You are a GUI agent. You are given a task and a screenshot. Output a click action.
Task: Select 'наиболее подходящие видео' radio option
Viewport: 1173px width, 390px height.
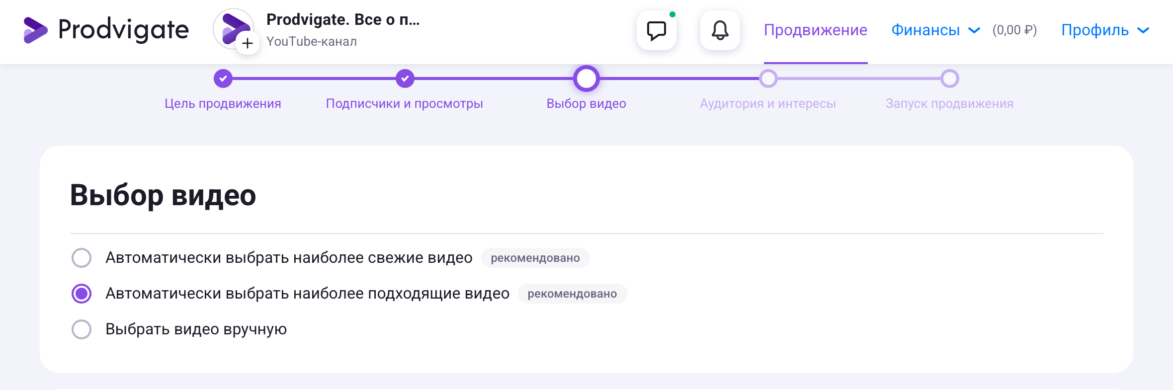[x=82, y=294]
